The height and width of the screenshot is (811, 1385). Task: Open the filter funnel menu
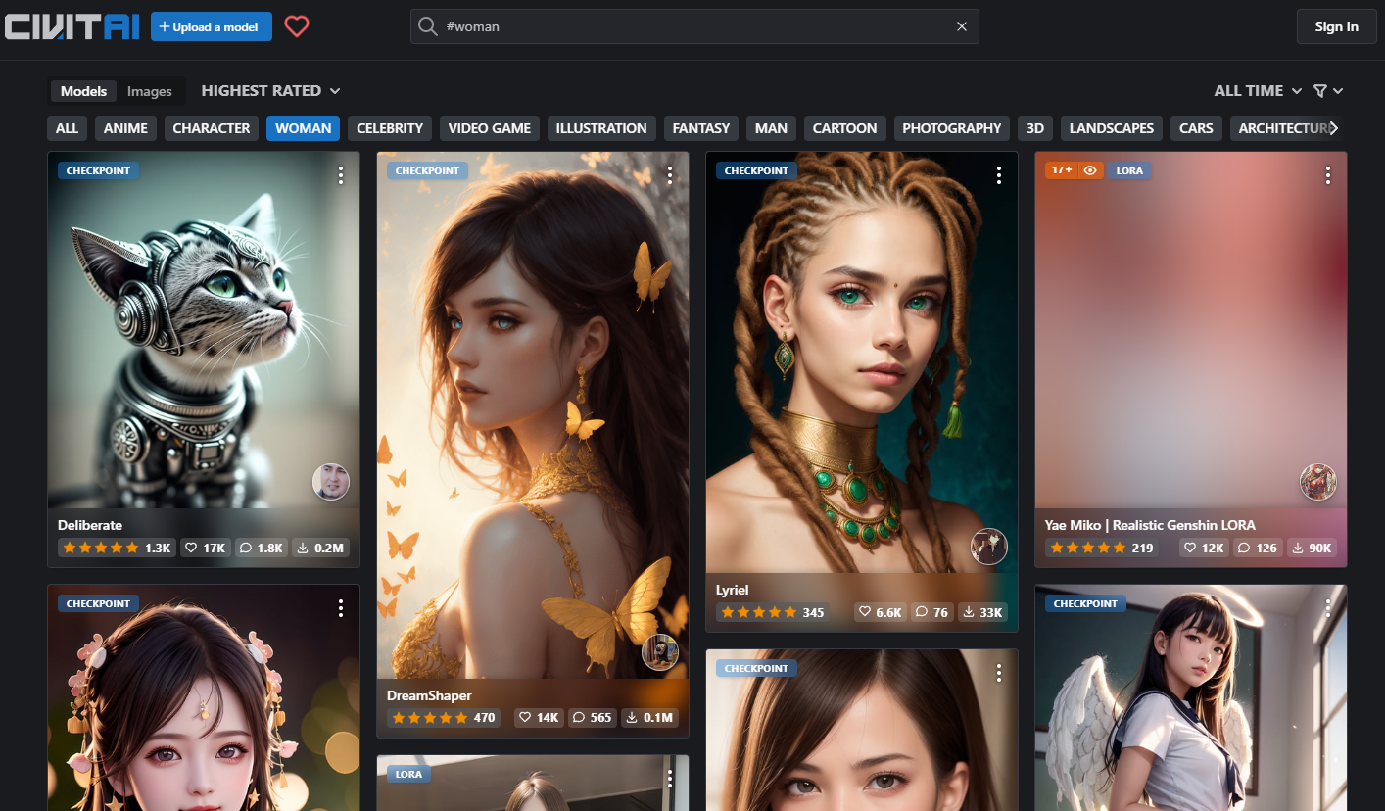point(1327,90)
